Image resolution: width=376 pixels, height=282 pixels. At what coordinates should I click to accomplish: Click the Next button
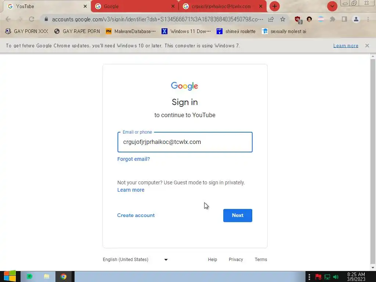coord(238,215)
